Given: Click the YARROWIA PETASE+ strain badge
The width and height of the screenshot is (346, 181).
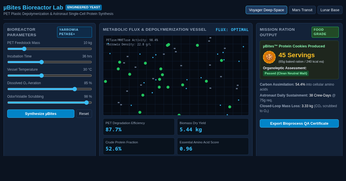Looking at the screenshot, I should pyautogui.click(x=74, y=32).
